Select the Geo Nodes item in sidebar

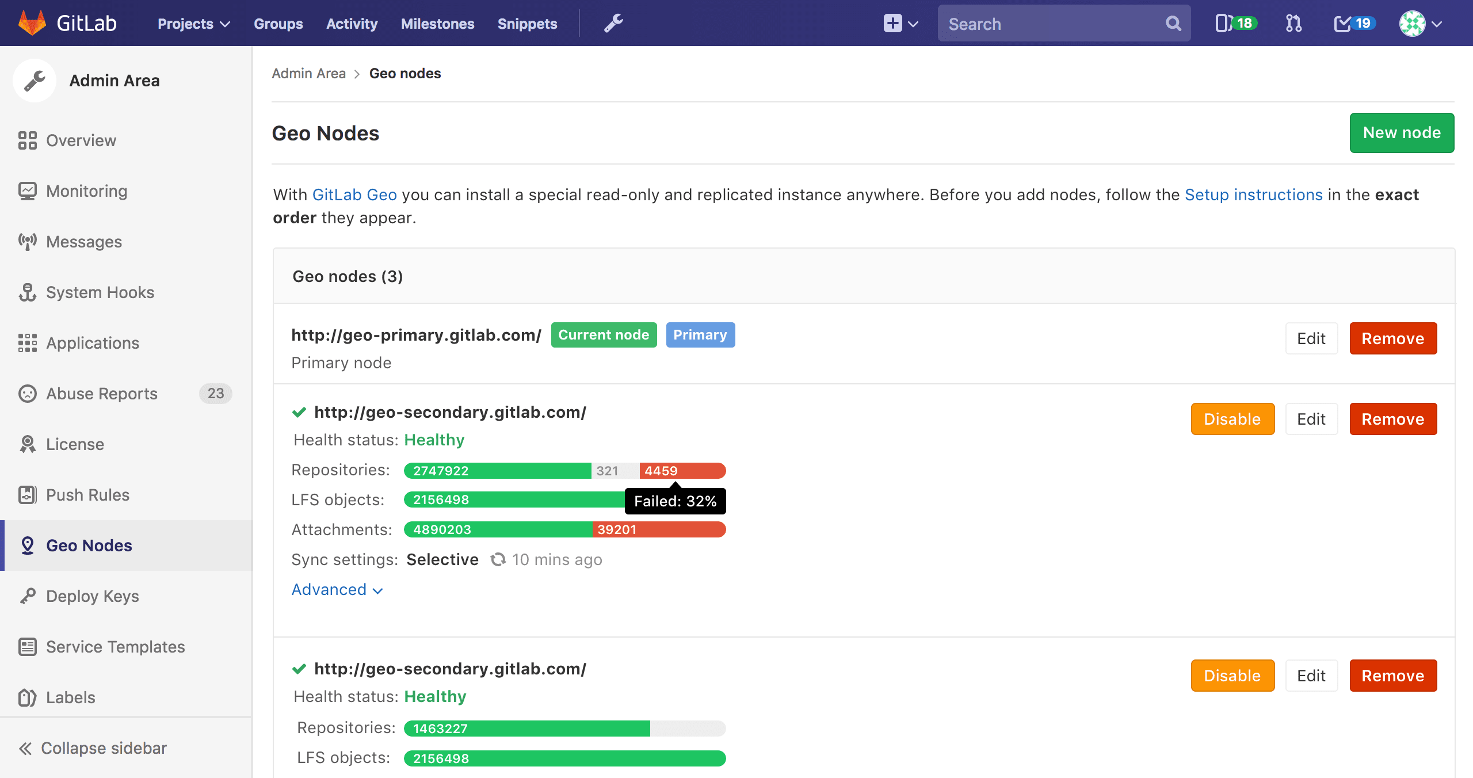[x=89, y=546]
